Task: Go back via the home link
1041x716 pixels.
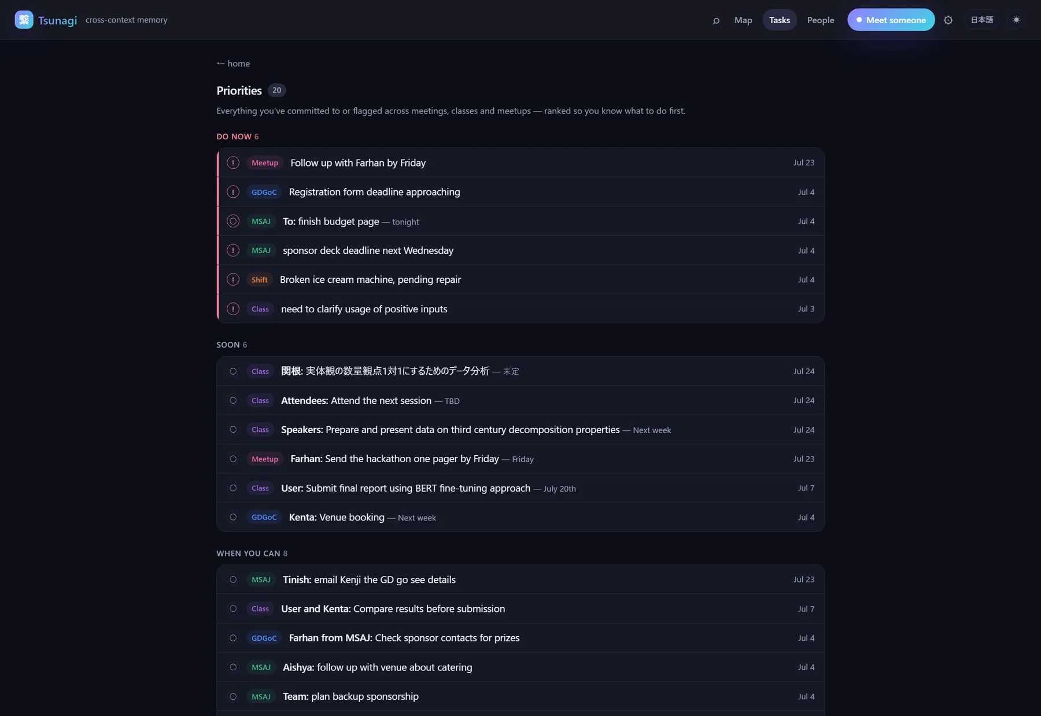Action: 233,64
